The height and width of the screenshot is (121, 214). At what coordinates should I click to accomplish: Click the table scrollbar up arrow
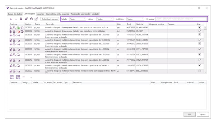pos(205,28)
